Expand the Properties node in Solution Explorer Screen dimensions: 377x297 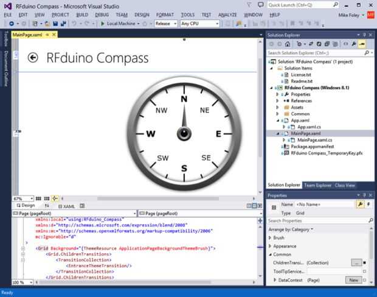(x=277, y=94)
